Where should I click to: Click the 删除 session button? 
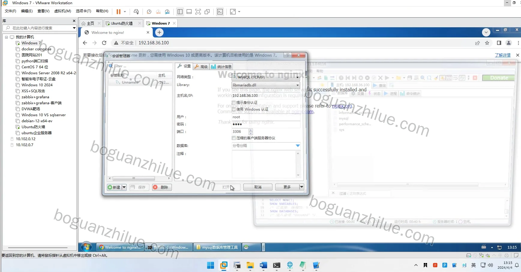[162, 187]
